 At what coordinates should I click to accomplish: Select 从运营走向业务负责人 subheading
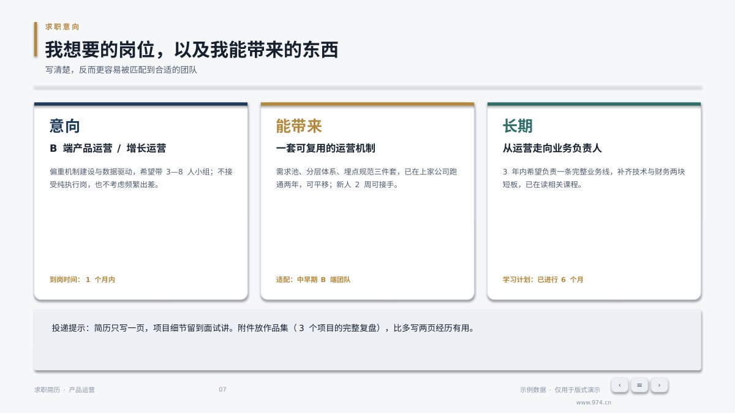click(x=552, y=148)
